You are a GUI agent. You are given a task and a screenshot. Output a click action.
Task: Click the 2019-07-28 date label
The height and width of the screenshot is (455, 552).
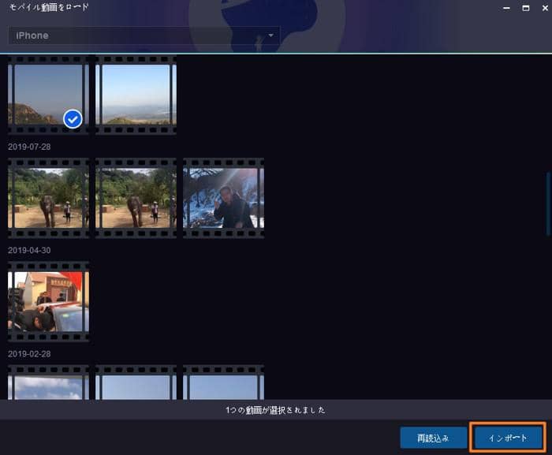tap(29, 147)
